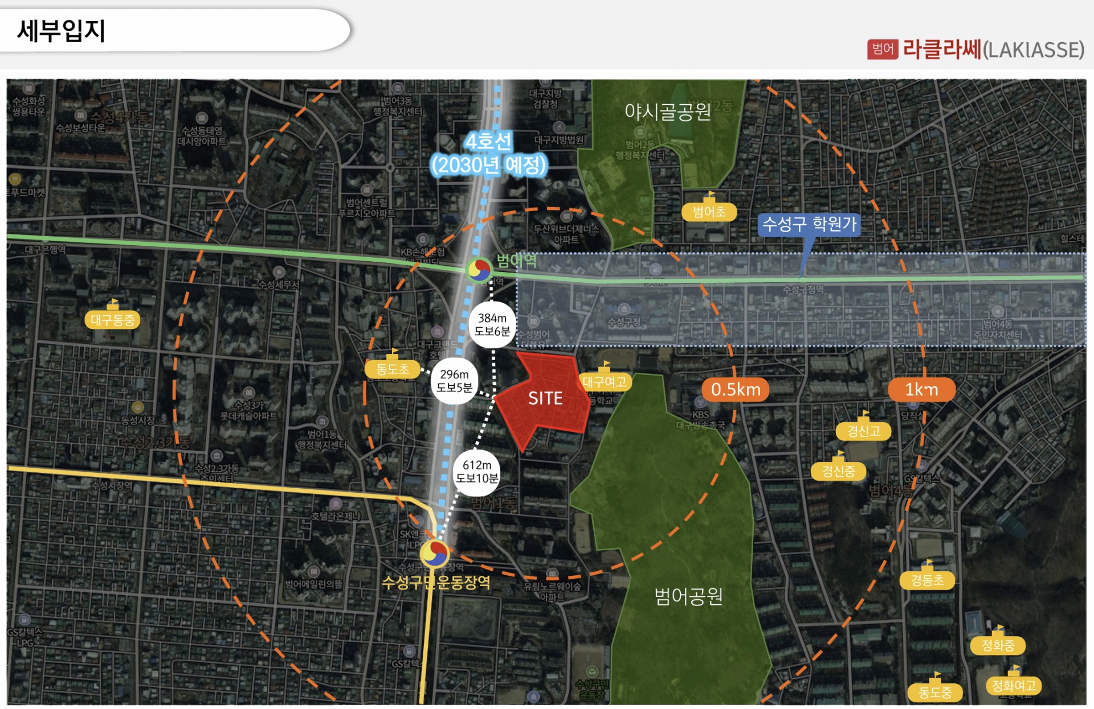Click the 두산위브더제니스 아파트 map label

[566, 234]
